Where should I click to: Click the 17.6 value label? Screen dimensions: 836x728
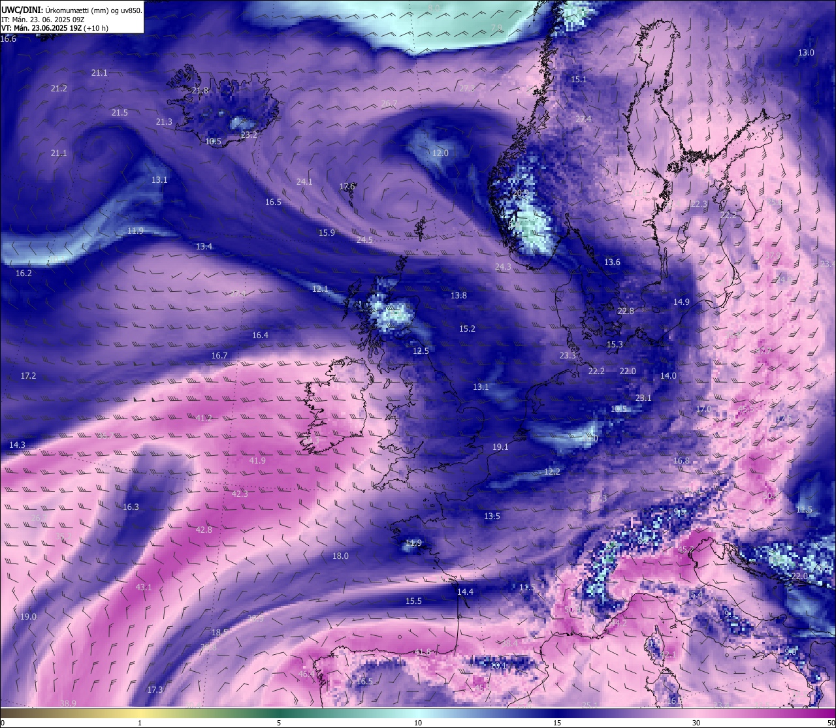(347, 187)
